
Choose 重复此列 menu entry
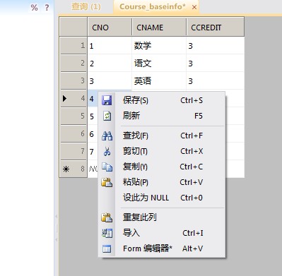tap(162, 217)
